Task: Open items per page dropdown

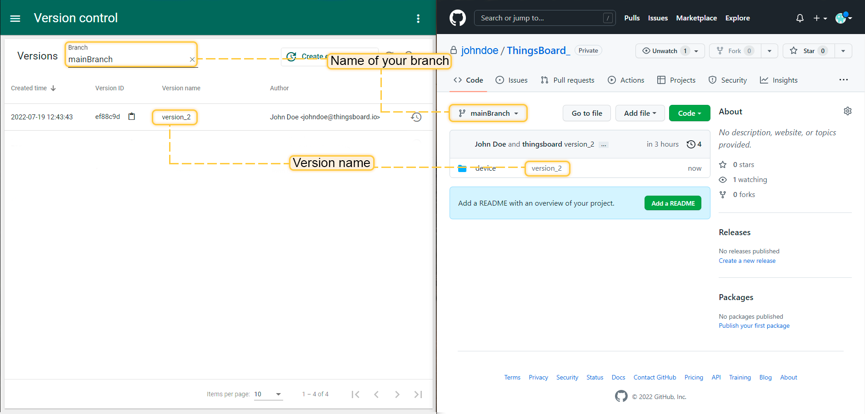Action: click(x=268, y=394)
